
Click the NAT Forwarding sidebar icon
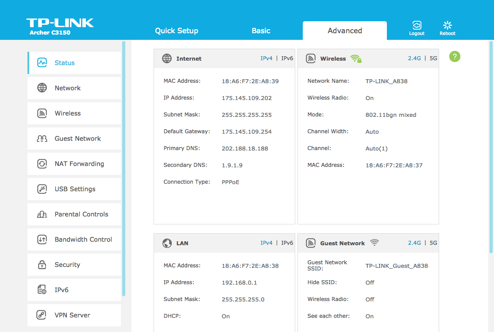(x=42, y=164)
